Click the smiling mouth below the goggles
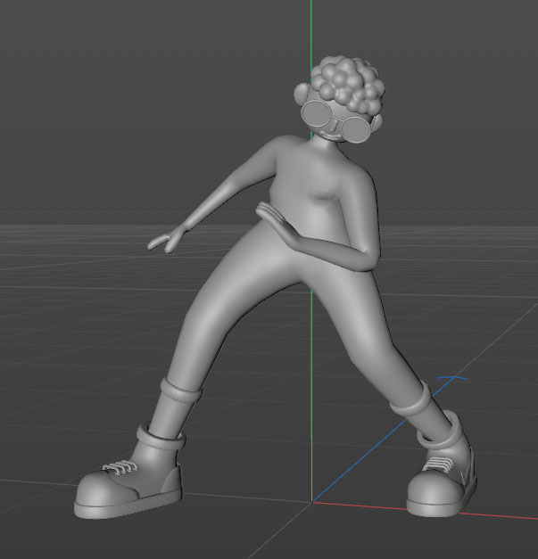The width and height of the screenshot is (538, 559). [x=330, y=136]
